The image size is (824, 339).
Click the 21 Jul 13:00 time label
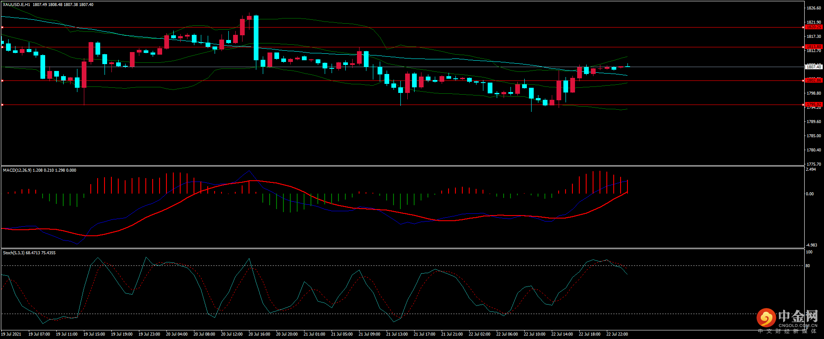coord(397,334)
